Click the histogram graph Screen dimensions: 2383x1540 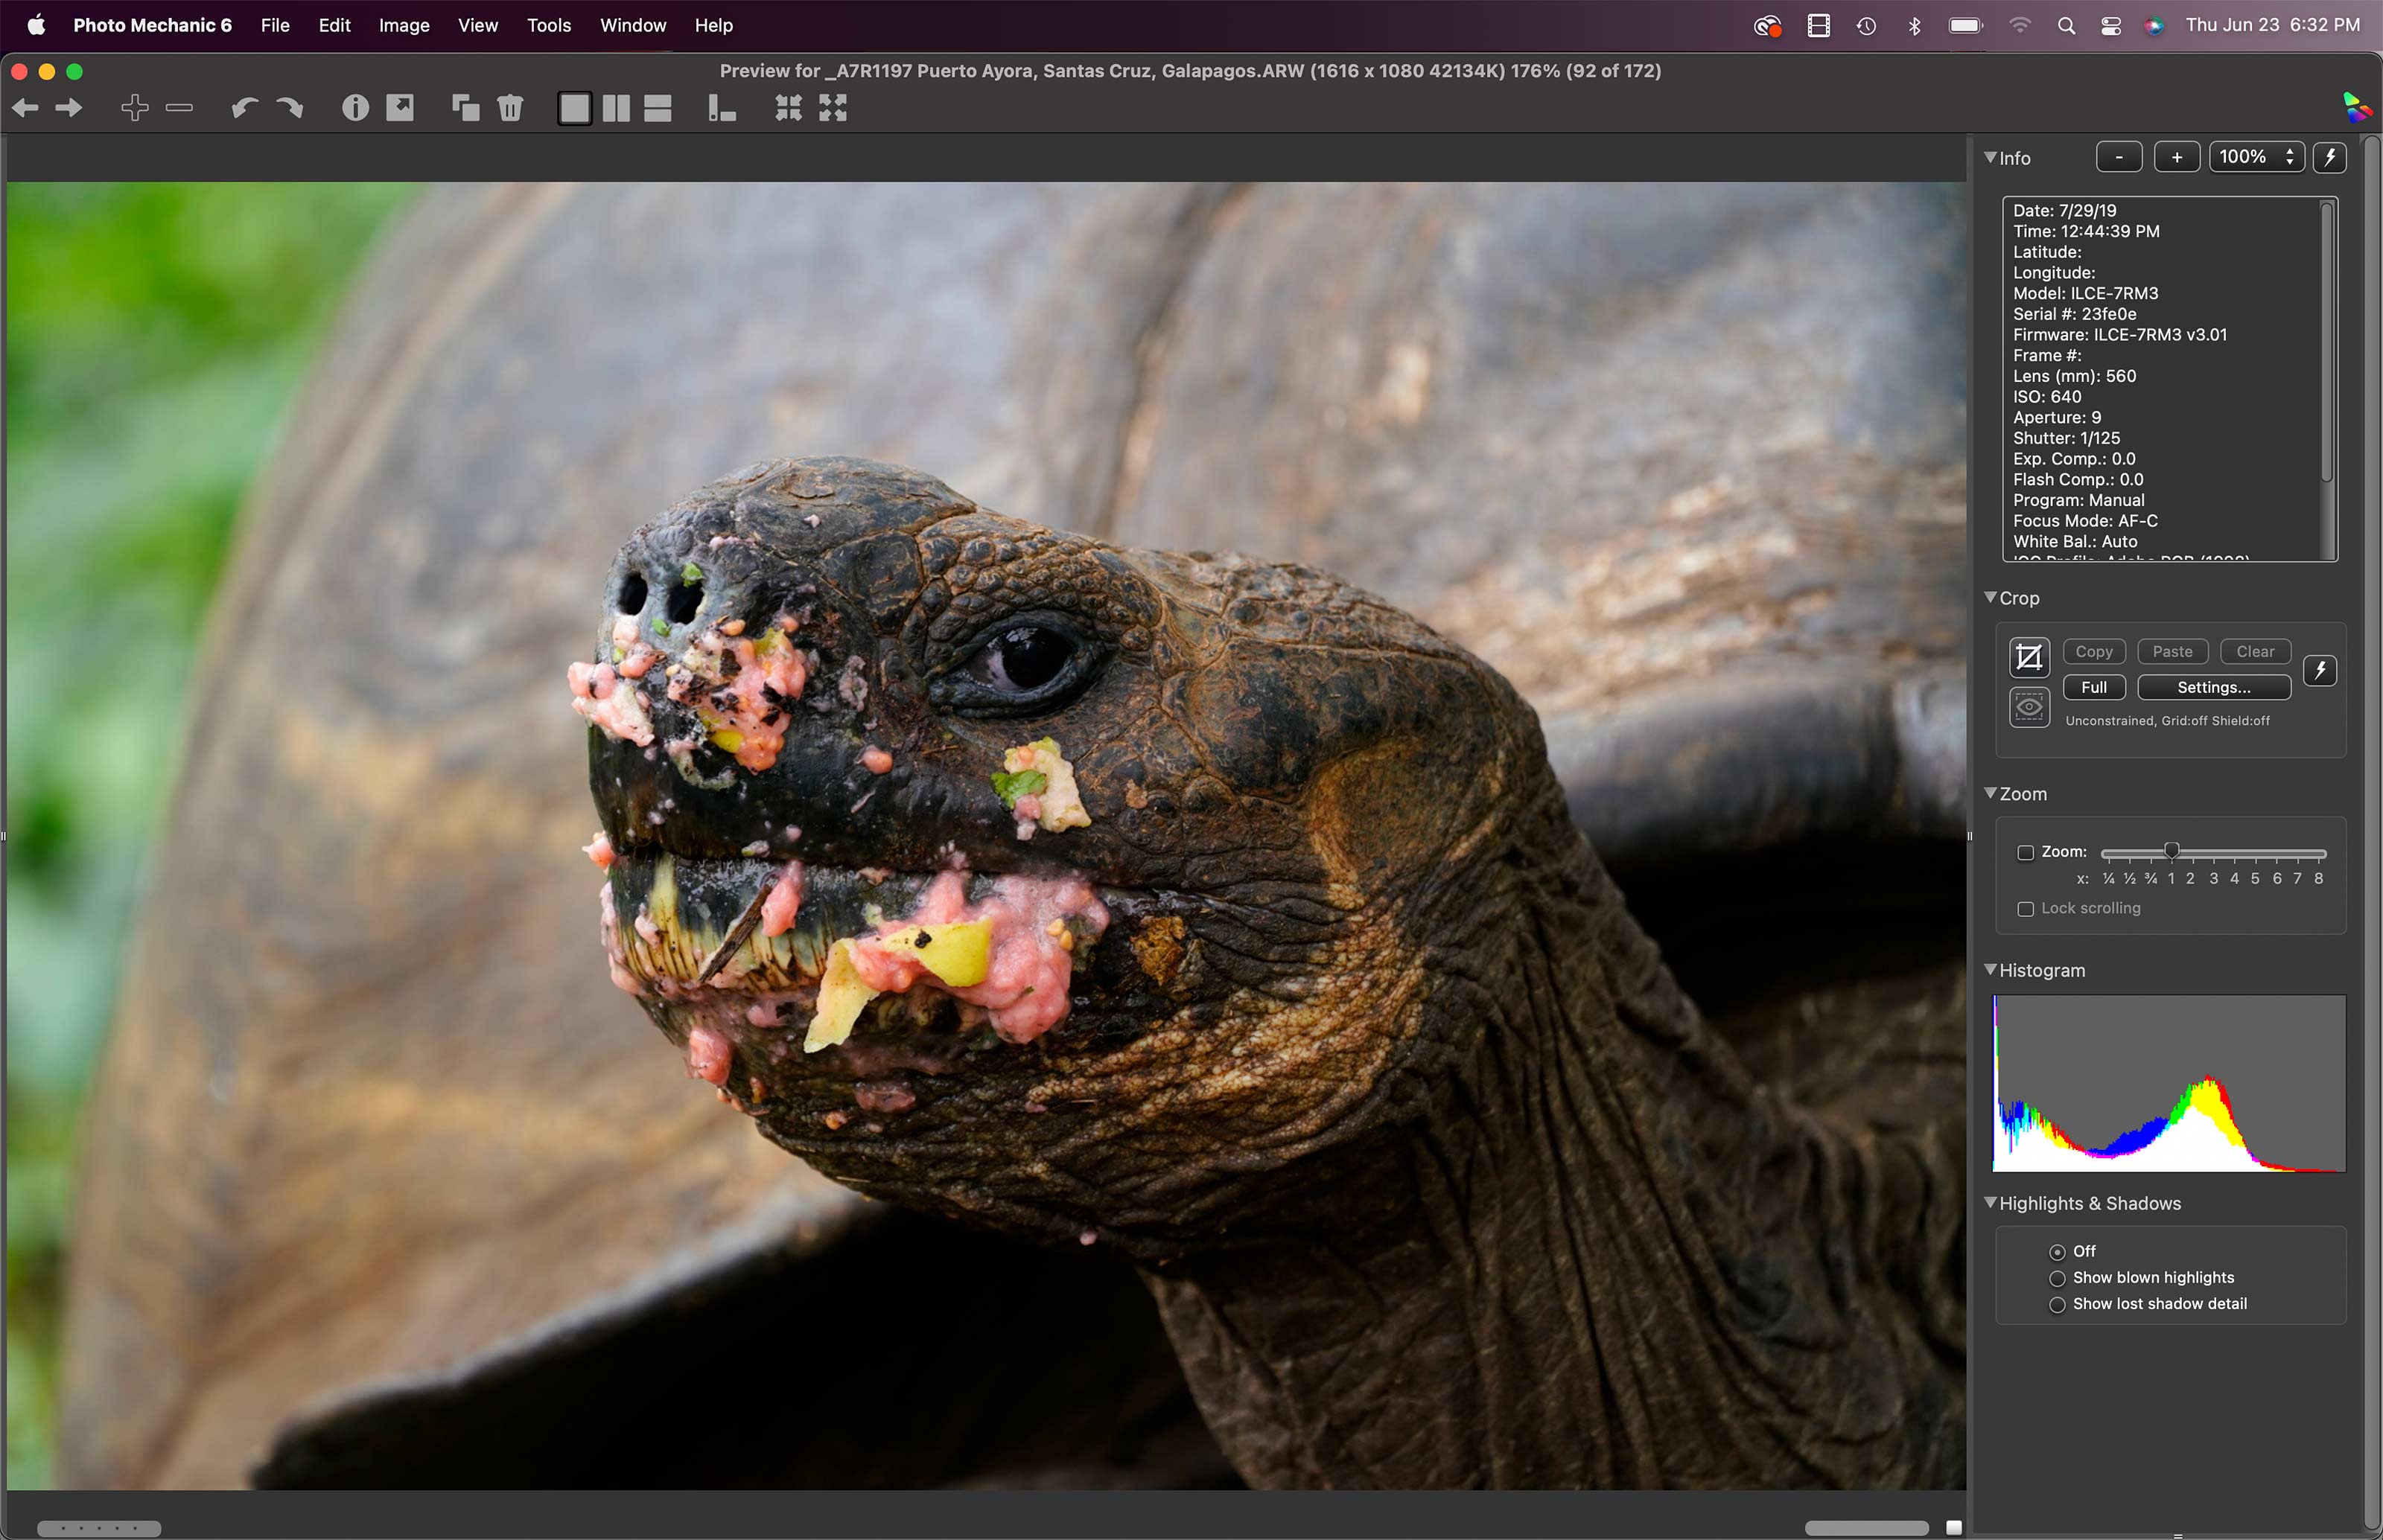coord(2169,1083)
